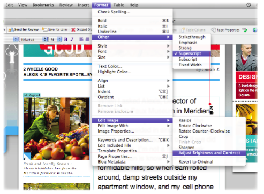Expand the Font submenu

[132, 51]
